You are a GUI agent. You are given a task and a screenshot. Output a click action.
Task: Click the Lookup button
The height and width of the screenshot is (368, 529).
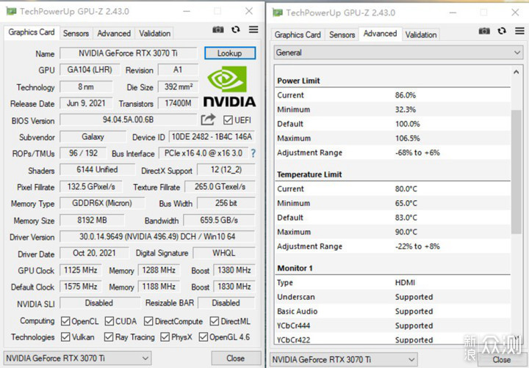[x=230, y=54]
